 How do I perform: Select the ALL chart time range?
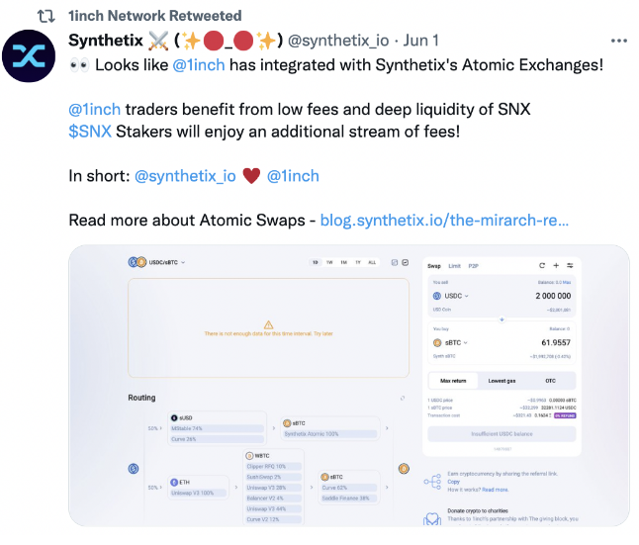(x=372, y=262)
